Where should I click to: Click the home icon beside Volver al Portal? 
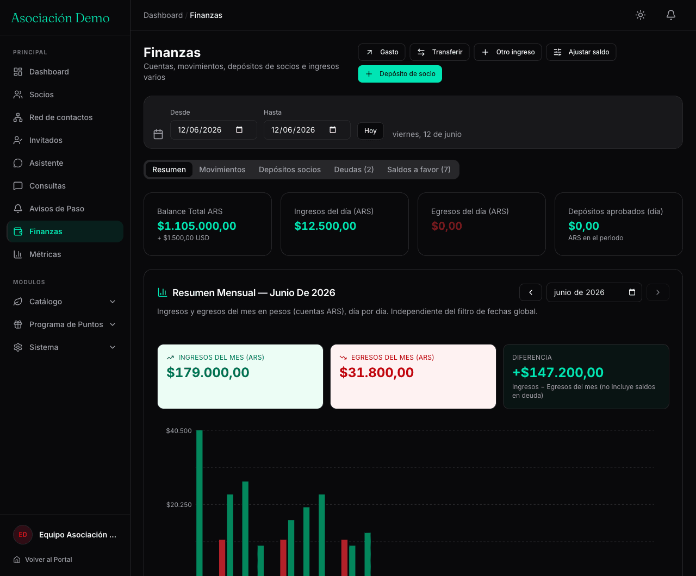pos(17,560)
